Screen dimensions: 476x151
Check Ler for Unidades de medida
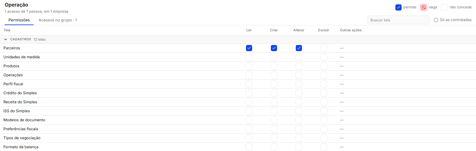(x=249, y=57)
